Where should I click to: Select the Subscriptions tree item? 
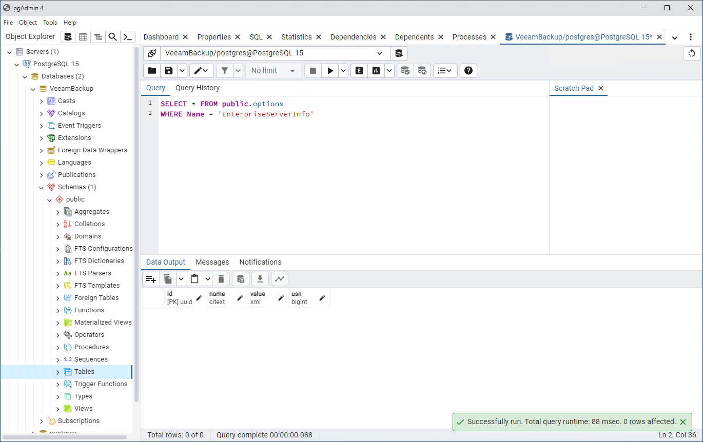click(x=79, y=421)
